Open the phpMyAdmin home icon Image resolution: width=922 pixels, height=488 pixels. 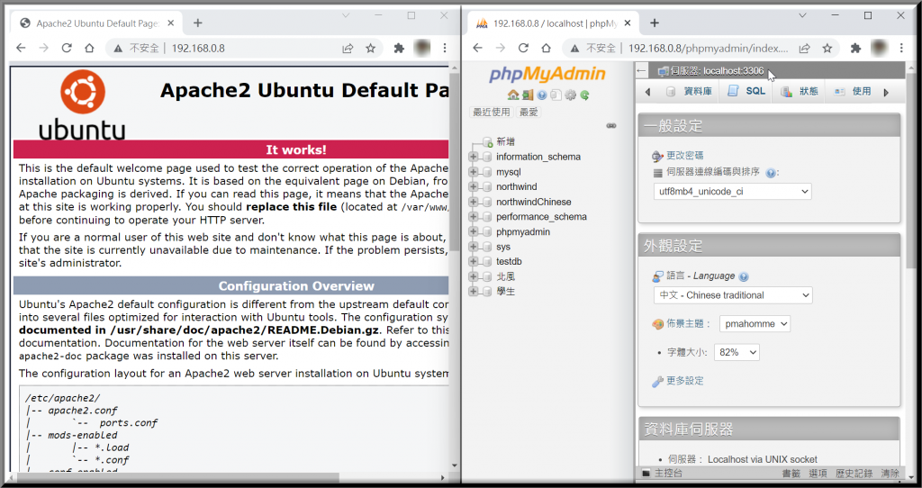[512, 95]
